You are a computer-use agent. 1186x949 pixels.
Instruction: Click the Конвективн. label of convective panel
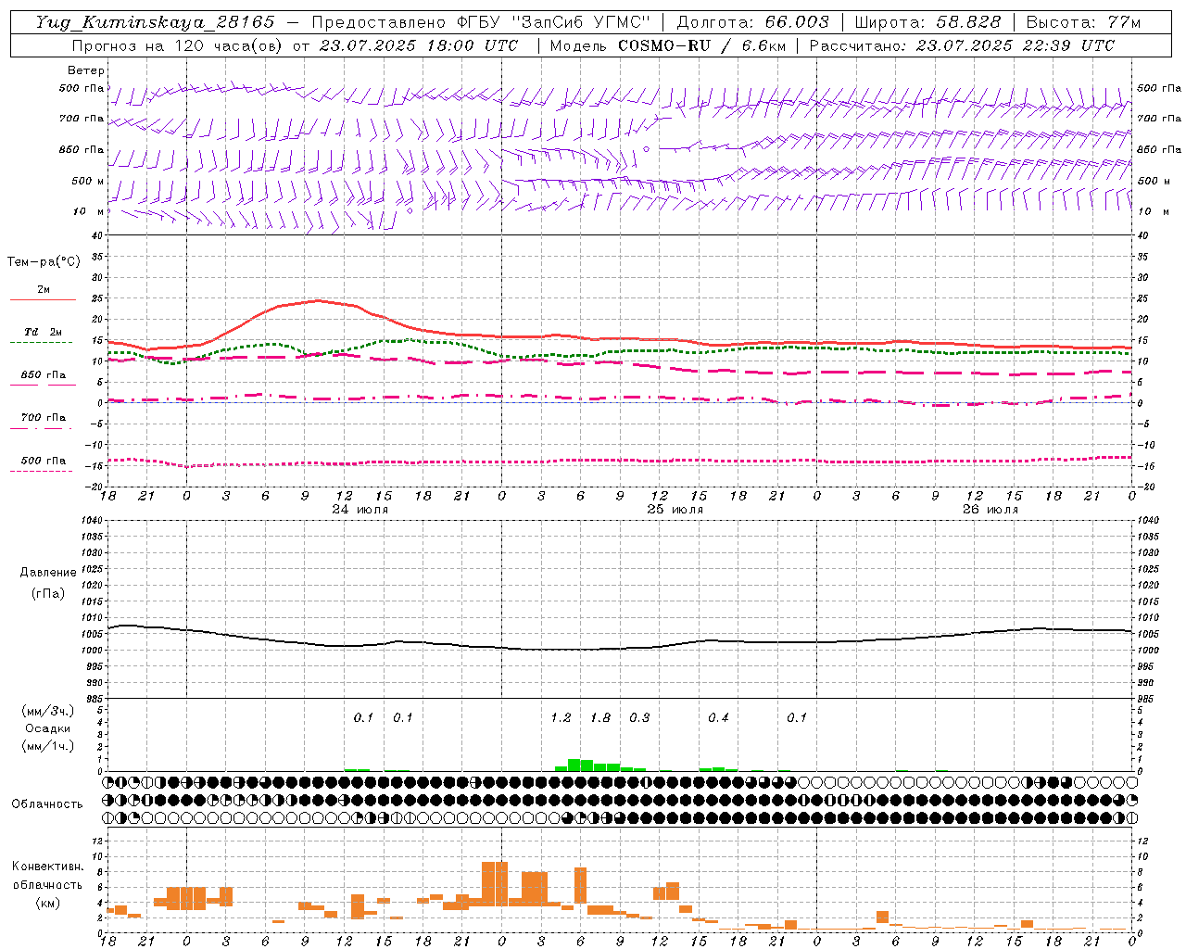click(x=48, y=867)
